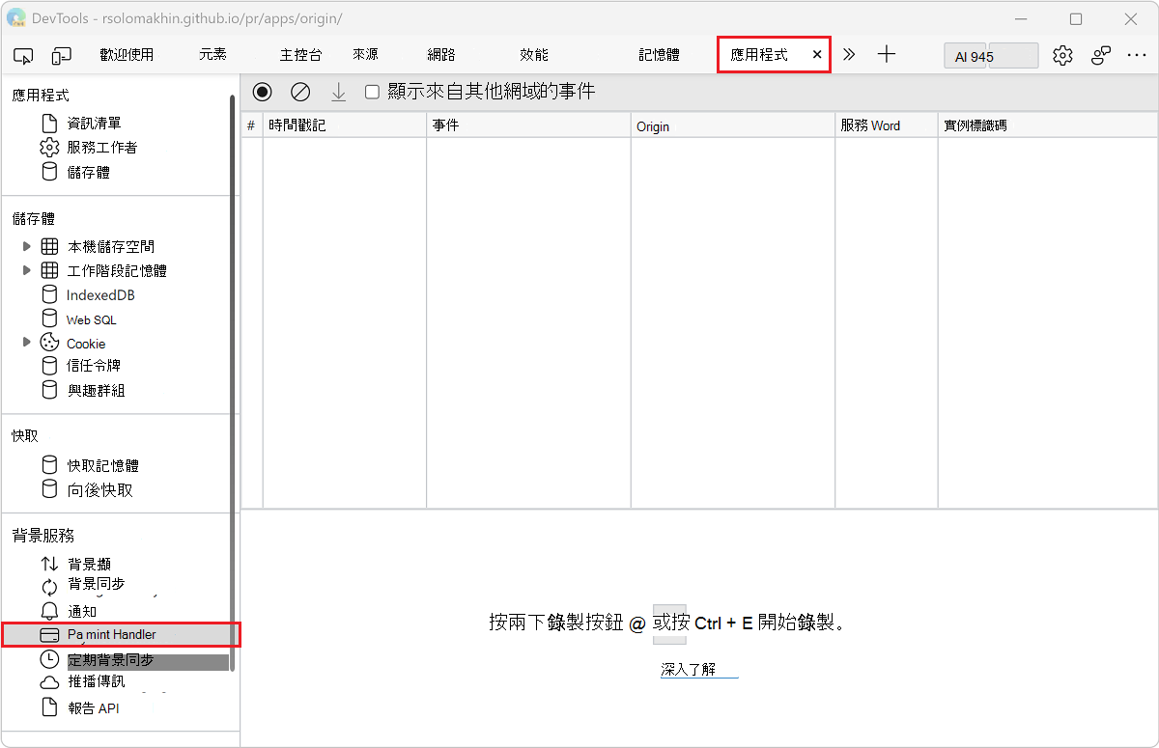Select 推播傳訊 in the sidebar
The image size is (1159, 748).
pos(96,681)
